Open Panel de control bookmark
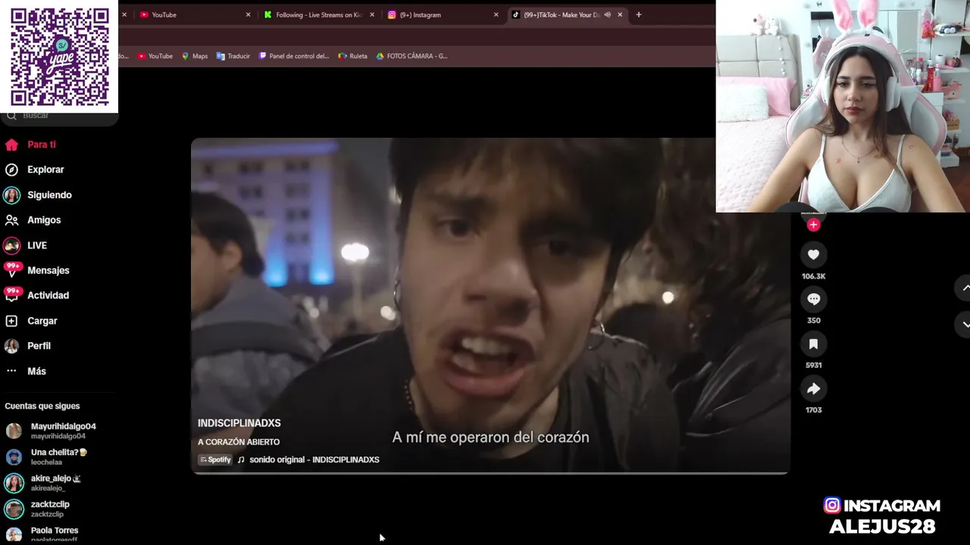 (x=294, y=56)
